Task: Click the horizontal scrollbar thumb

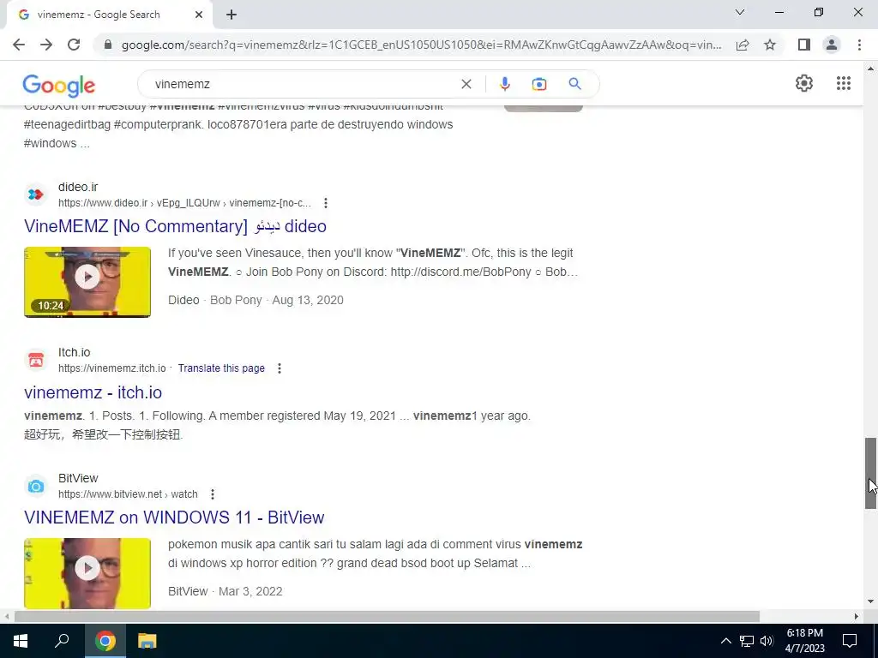Action: [387, 617]
